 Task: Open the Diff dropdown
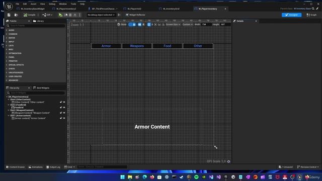[x=47, y=15]
